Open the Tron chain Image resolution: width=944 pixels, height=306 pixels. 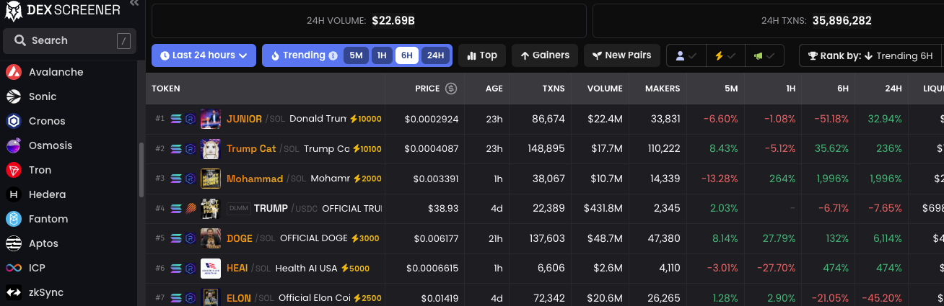click(x=29, y=170)
